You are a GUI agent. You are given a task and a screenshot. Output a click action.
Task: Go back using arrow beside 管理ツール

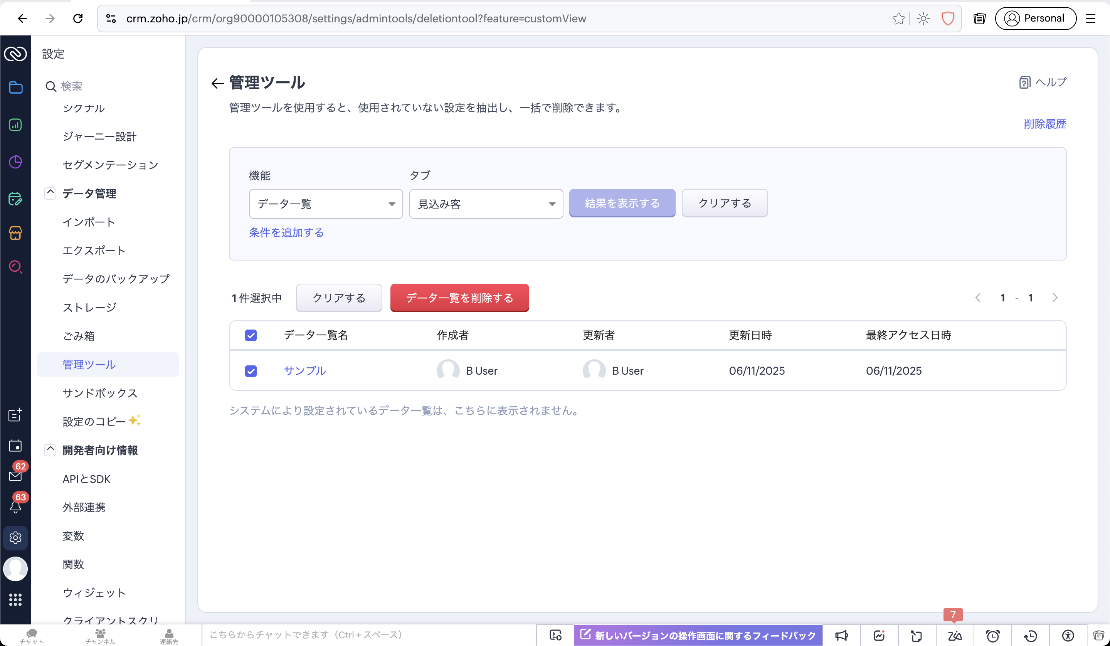point(217,83)
